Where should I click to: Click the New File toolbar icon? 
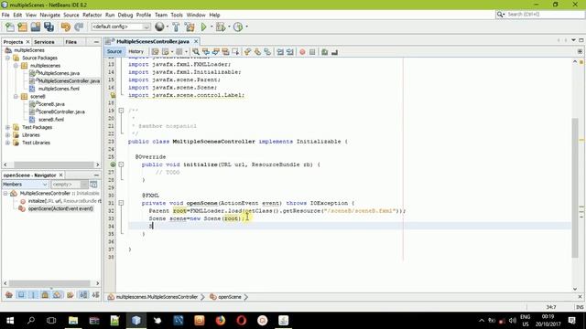click(x=10, y=27)
